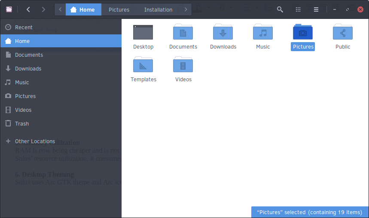Click the Public folder label
This screenshot has width=369, height=218.
[343, 47]
